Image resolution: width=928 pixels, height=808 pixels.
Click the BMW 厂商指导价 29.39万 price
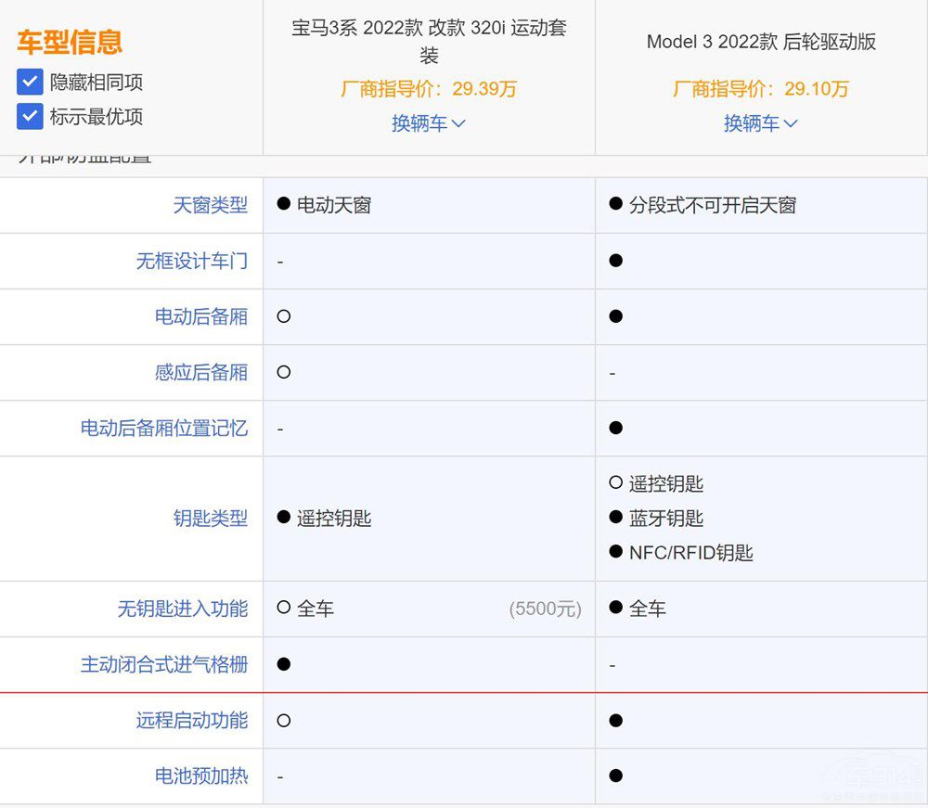coord(429,89)
